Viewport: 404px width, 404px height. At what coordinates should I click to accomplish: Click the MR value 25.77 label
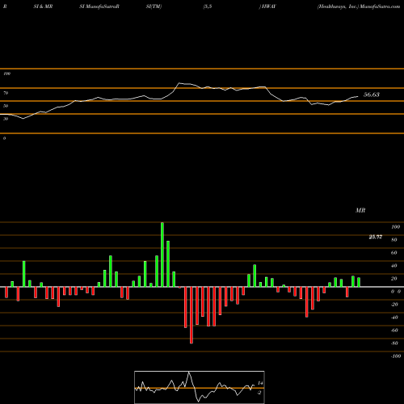[x=376, y=237]
